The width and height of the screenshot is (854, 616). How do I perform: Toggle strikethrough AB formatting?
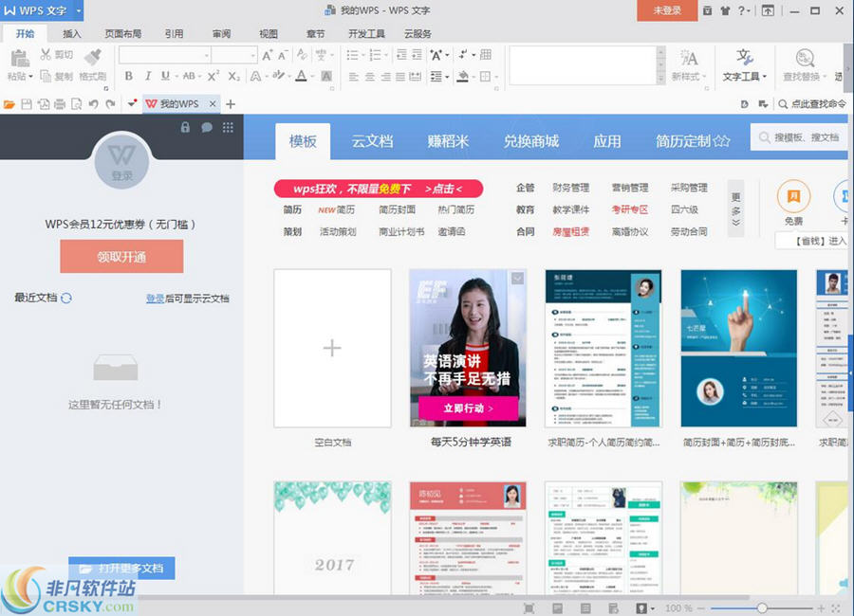point(189,76)
